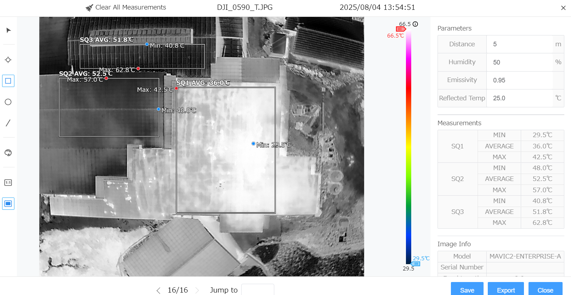Edit the Distance parameter field

(x=519, y=44)
